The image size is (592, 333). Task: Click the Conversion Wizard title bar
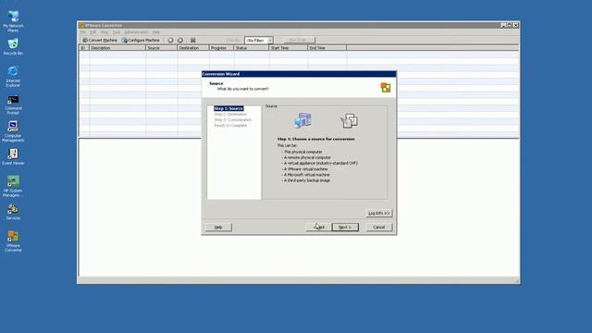click(x=299, y=74)
